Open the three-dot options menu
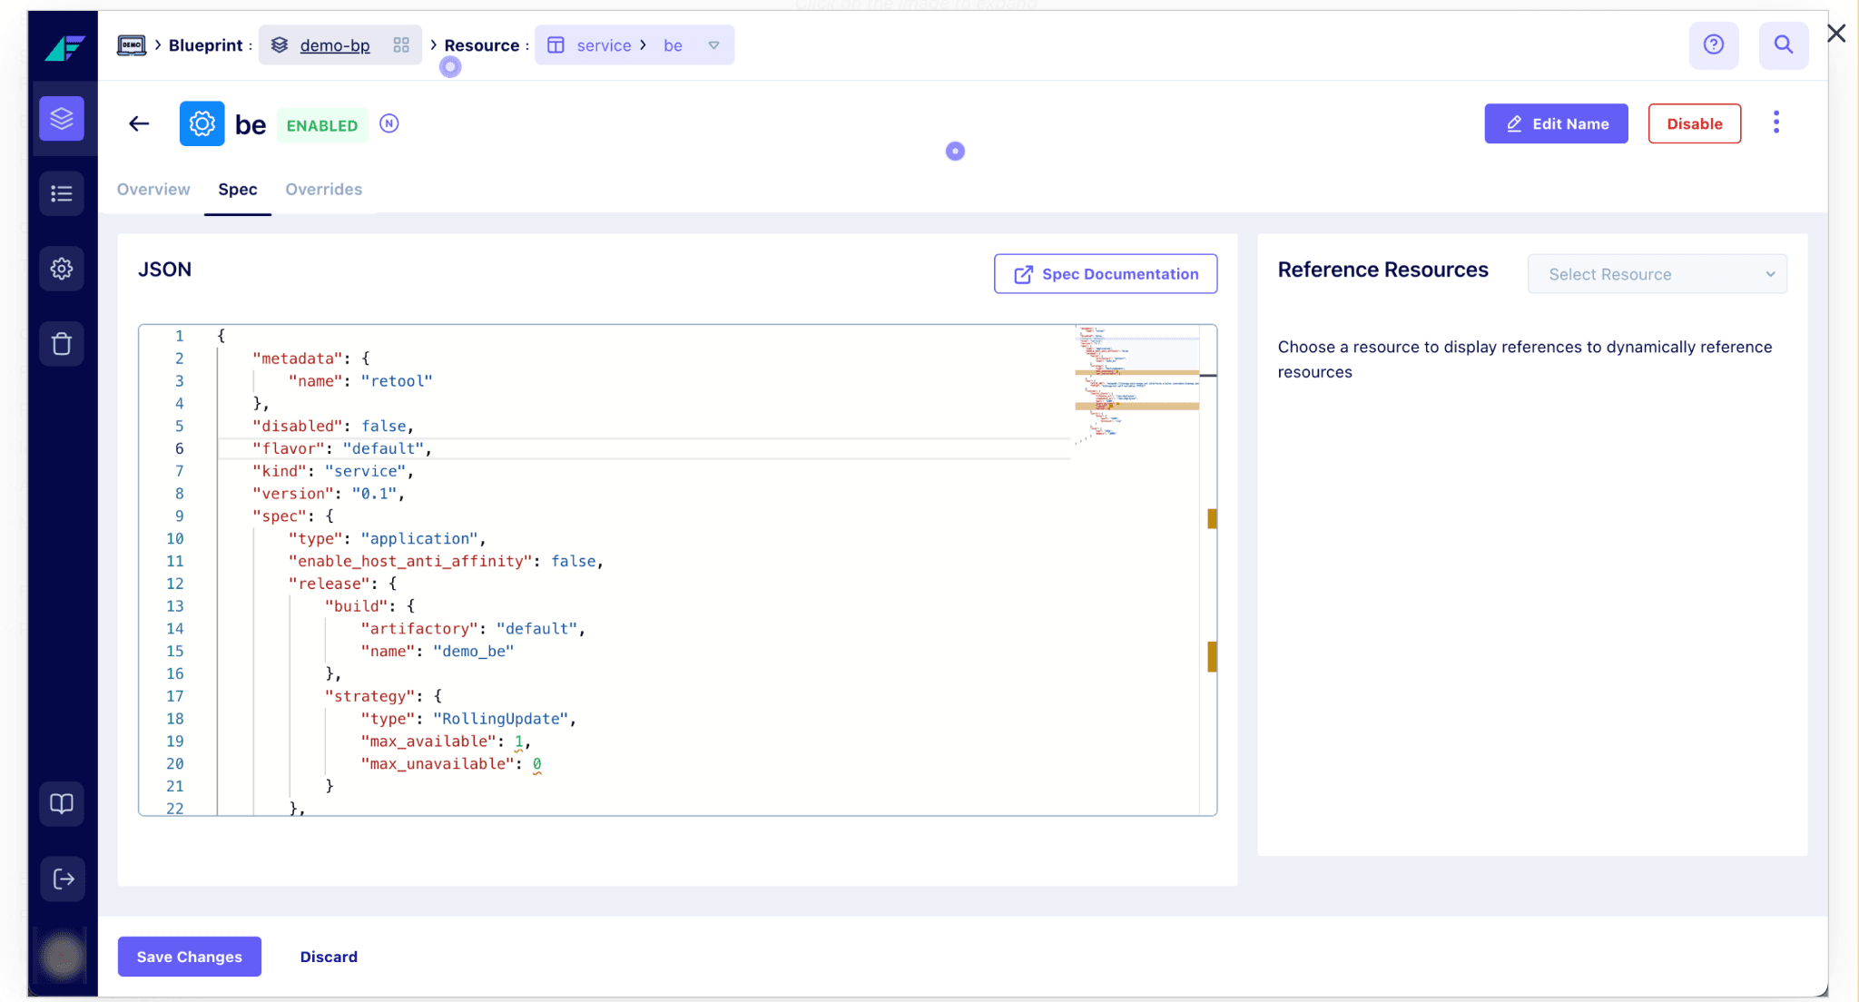 click(x=1775, y=122)
